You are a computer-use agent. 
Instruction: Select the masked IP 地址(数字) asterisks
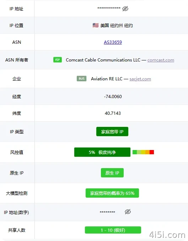click(107, 212)
